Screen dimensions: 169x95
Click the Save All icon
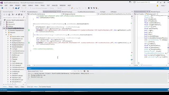(x=18, y=8)
